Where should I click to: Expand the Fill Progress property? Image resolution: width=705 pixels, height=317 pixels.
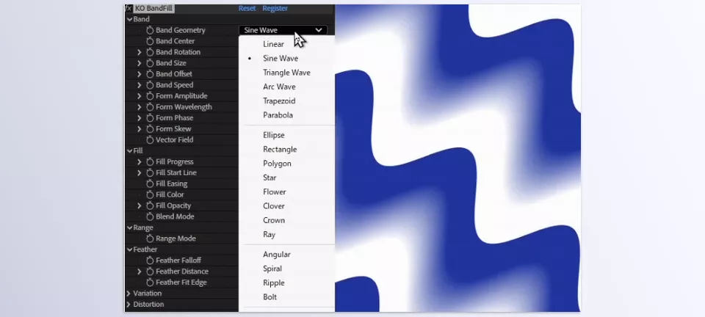click(140, 161)
